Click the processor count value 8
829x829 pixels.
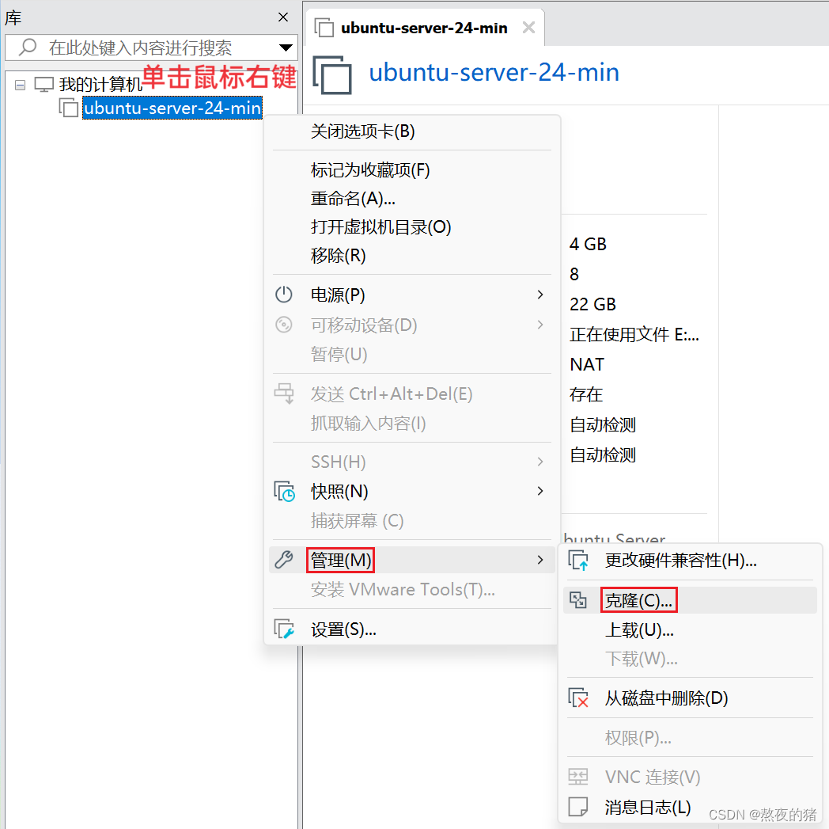point(574,274)
